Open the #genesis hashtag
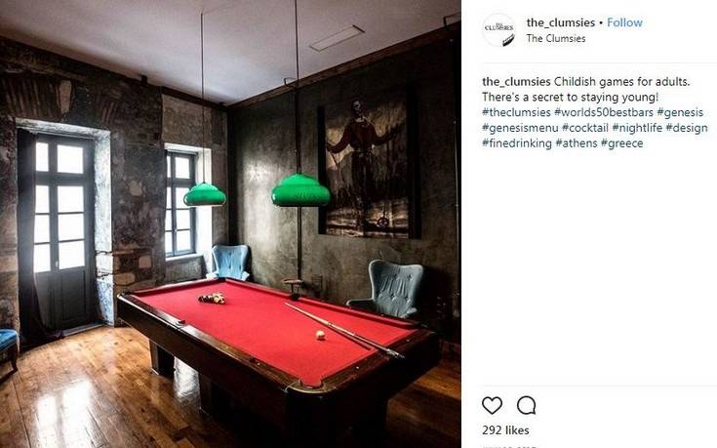Viewport: 717px width, 448px height. tap(681, 112)
